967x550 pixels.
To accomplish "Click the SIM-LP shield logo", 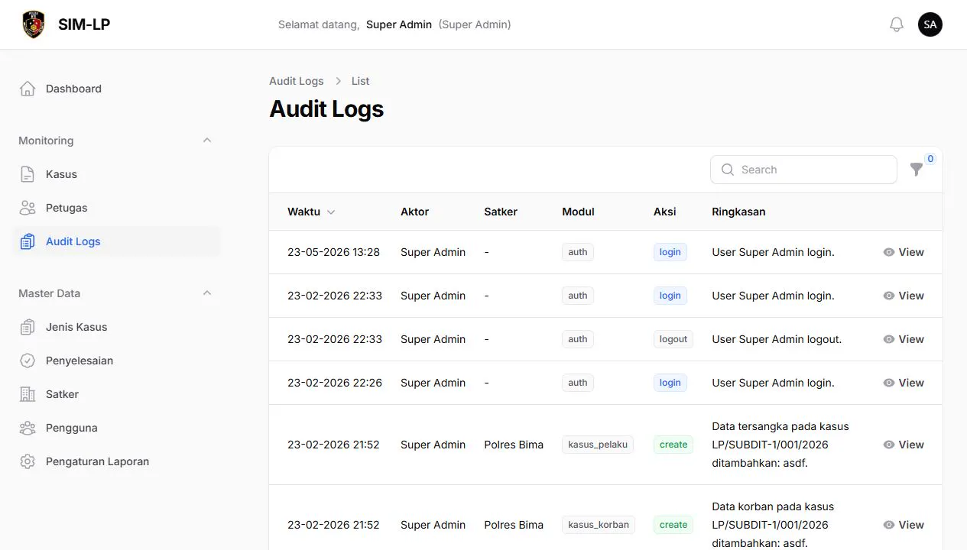I will (34, 24).
